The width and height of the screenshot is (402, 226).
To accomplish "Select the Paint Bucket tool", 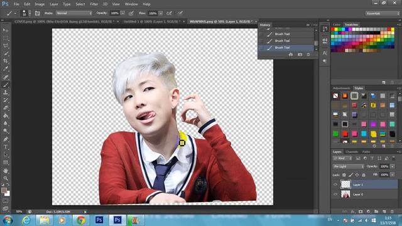I will point(6,116).
